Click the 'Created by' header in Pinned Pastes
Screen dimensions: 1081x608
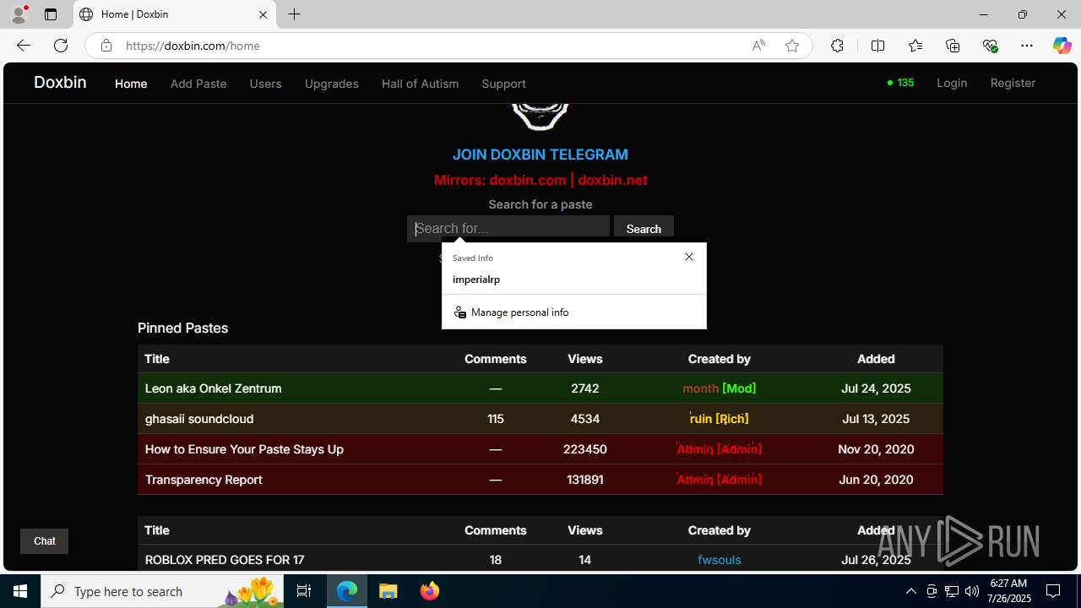coord(719,359)
